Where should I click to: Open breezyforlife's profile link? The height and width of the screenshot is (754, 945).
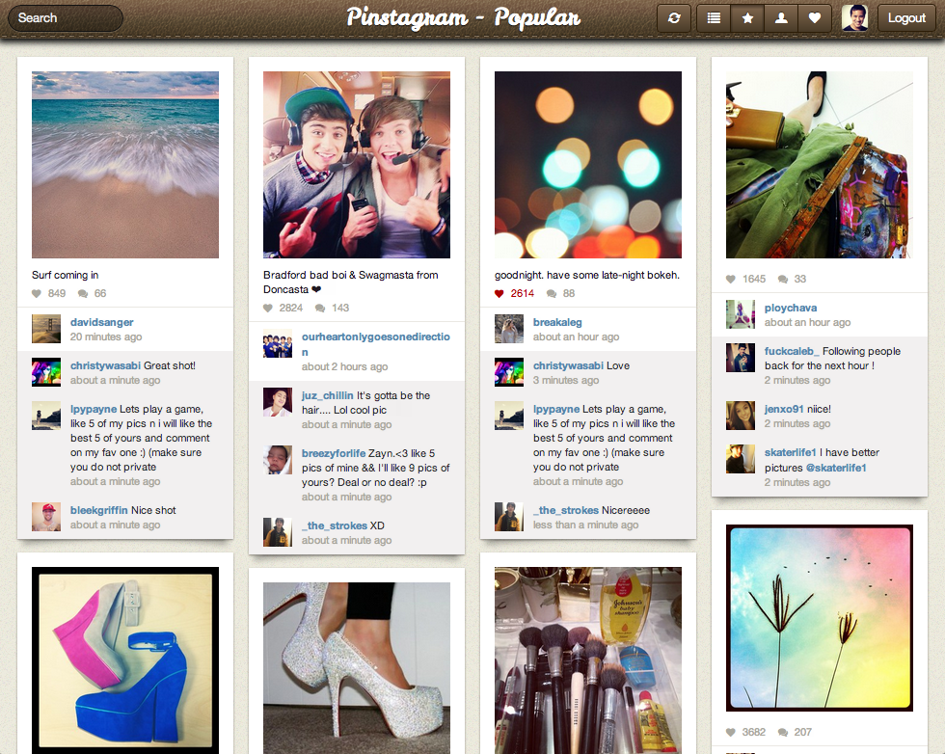coord(334,454)
